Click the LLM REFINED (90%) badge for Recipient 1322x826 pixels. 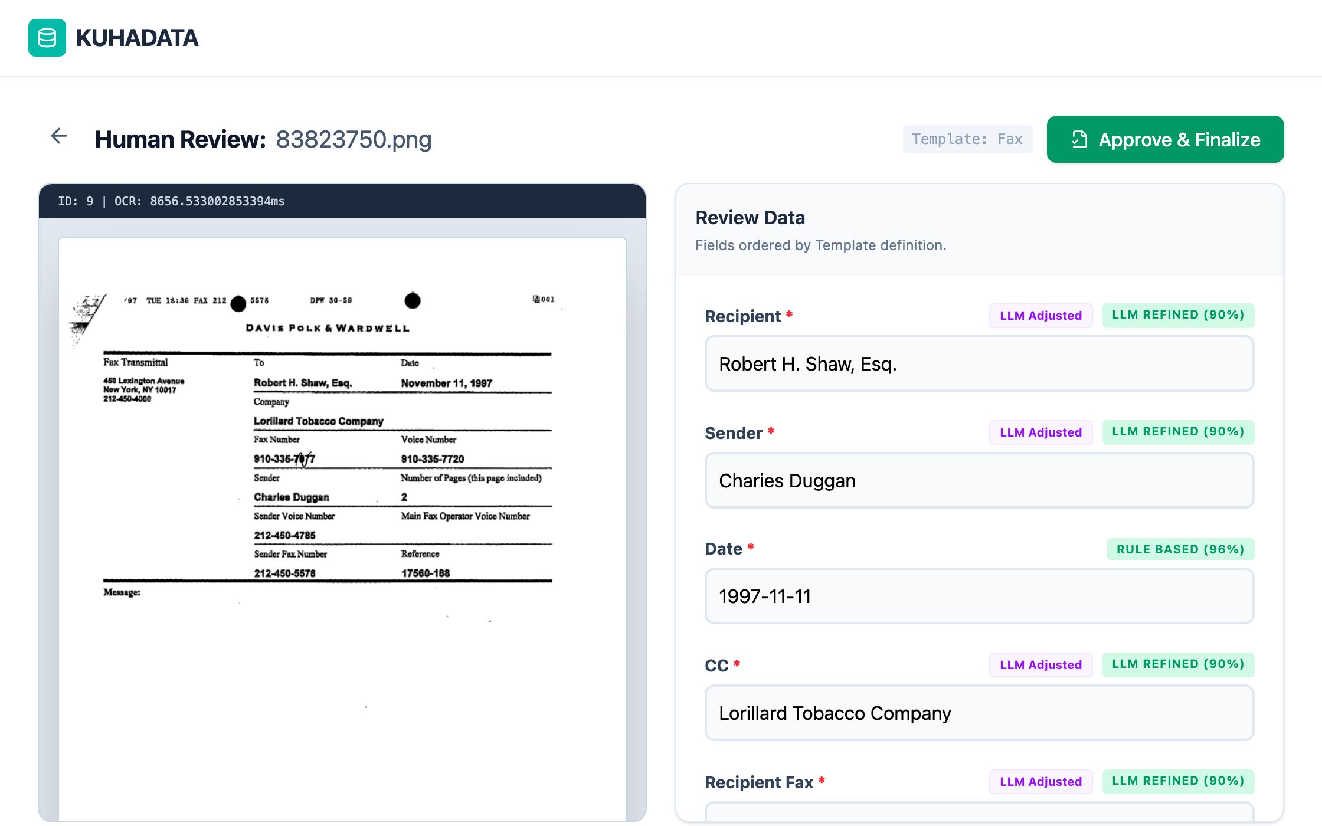tap(1178, 315)
